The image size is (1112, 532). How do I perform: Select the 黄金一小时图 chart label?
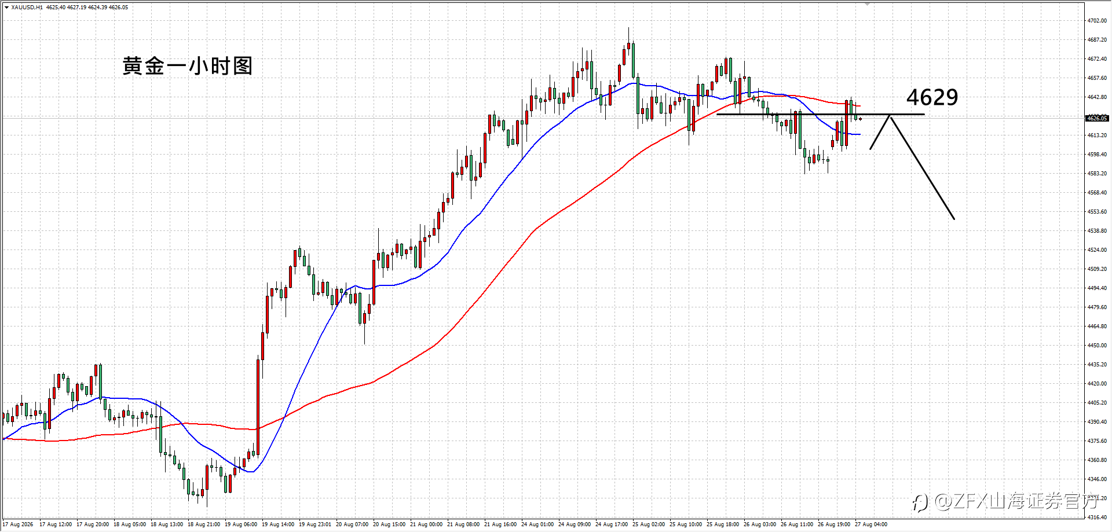[188, 66]
